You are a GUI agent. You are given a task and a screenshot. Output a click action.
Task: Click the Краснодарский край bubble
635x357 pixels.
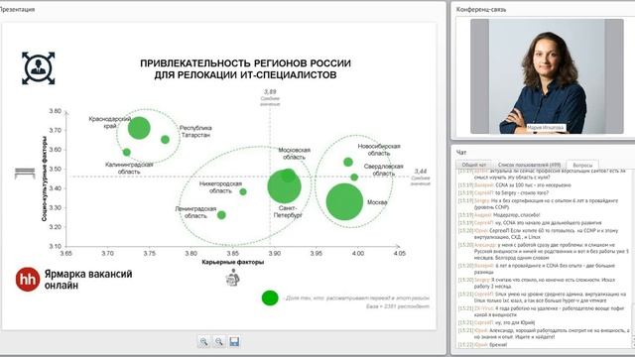click(139, 128)
